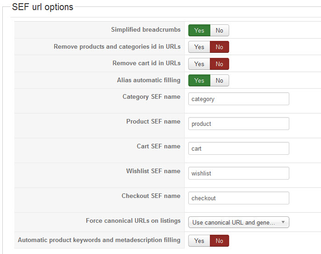Click the Force canonical URLs on listings label
321x254 pixels.
(x=133, y=220)
